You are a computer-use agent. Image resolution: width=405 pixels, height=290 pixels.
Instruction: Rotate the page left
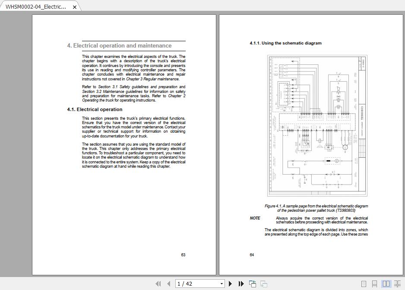252,284
